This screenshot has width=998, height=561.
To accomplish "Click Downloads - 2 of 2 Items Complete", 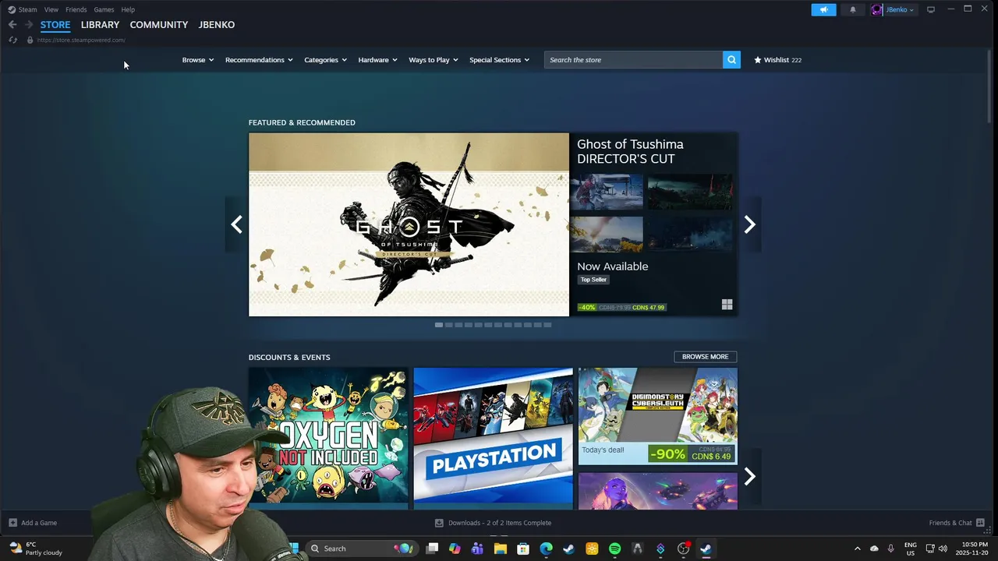I will (x=500, y=523).
